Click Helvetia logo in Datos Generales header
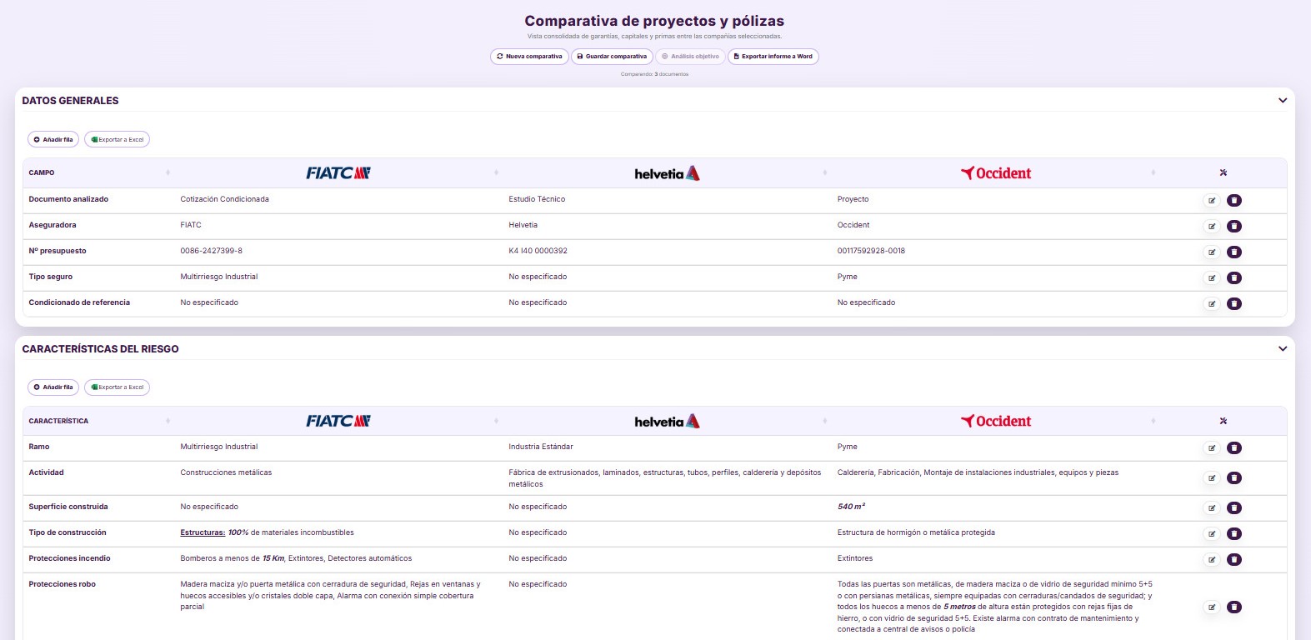The image size is (1311, 640). pos(667,173)
